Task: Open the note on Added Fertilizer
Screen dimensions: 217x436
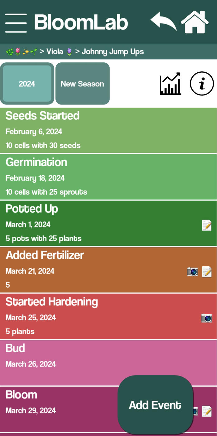Action: click(207, 272)
